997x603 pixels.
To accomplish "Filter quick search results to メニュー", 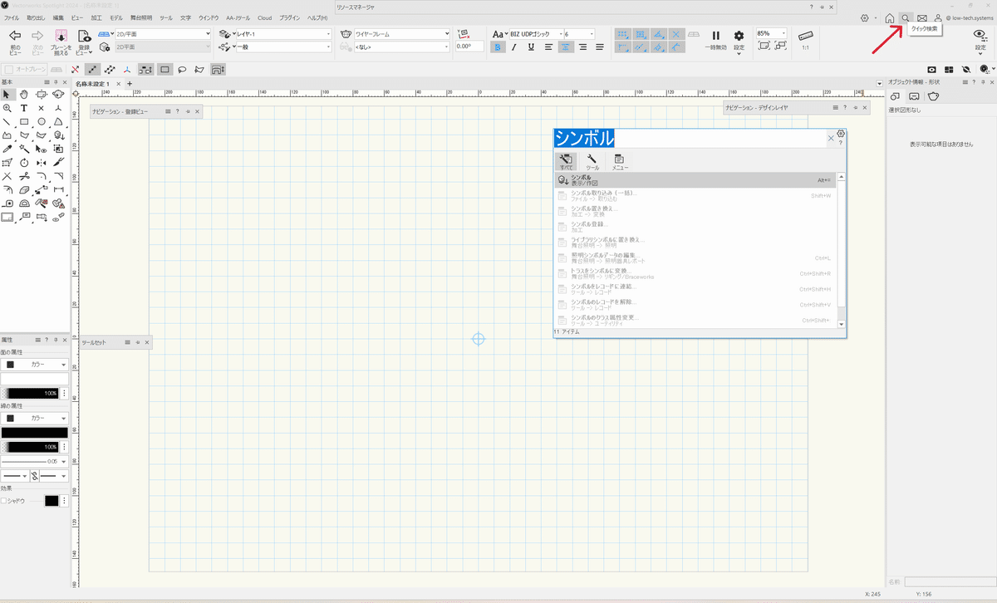I will 620,162.
